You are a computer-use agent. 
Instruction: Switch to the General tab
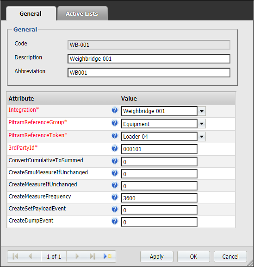point(31,13)
